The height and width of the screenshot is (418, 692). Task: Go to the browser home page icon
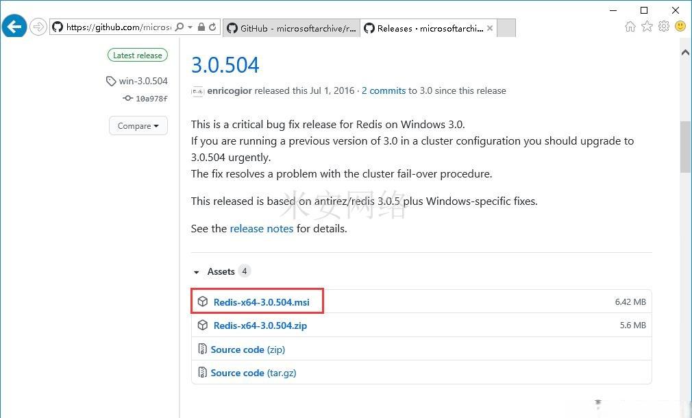(630, 27)
